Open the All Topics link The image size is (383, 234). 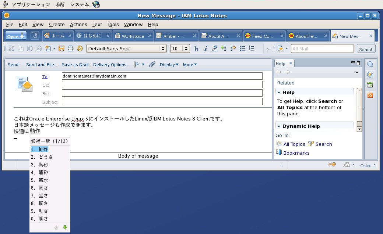click(294, 144)
